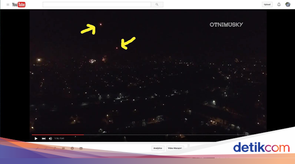Viewport: 295px width, 164px height.
Task: Open the hamburger guide menu
Action: [x=8, y=5]
